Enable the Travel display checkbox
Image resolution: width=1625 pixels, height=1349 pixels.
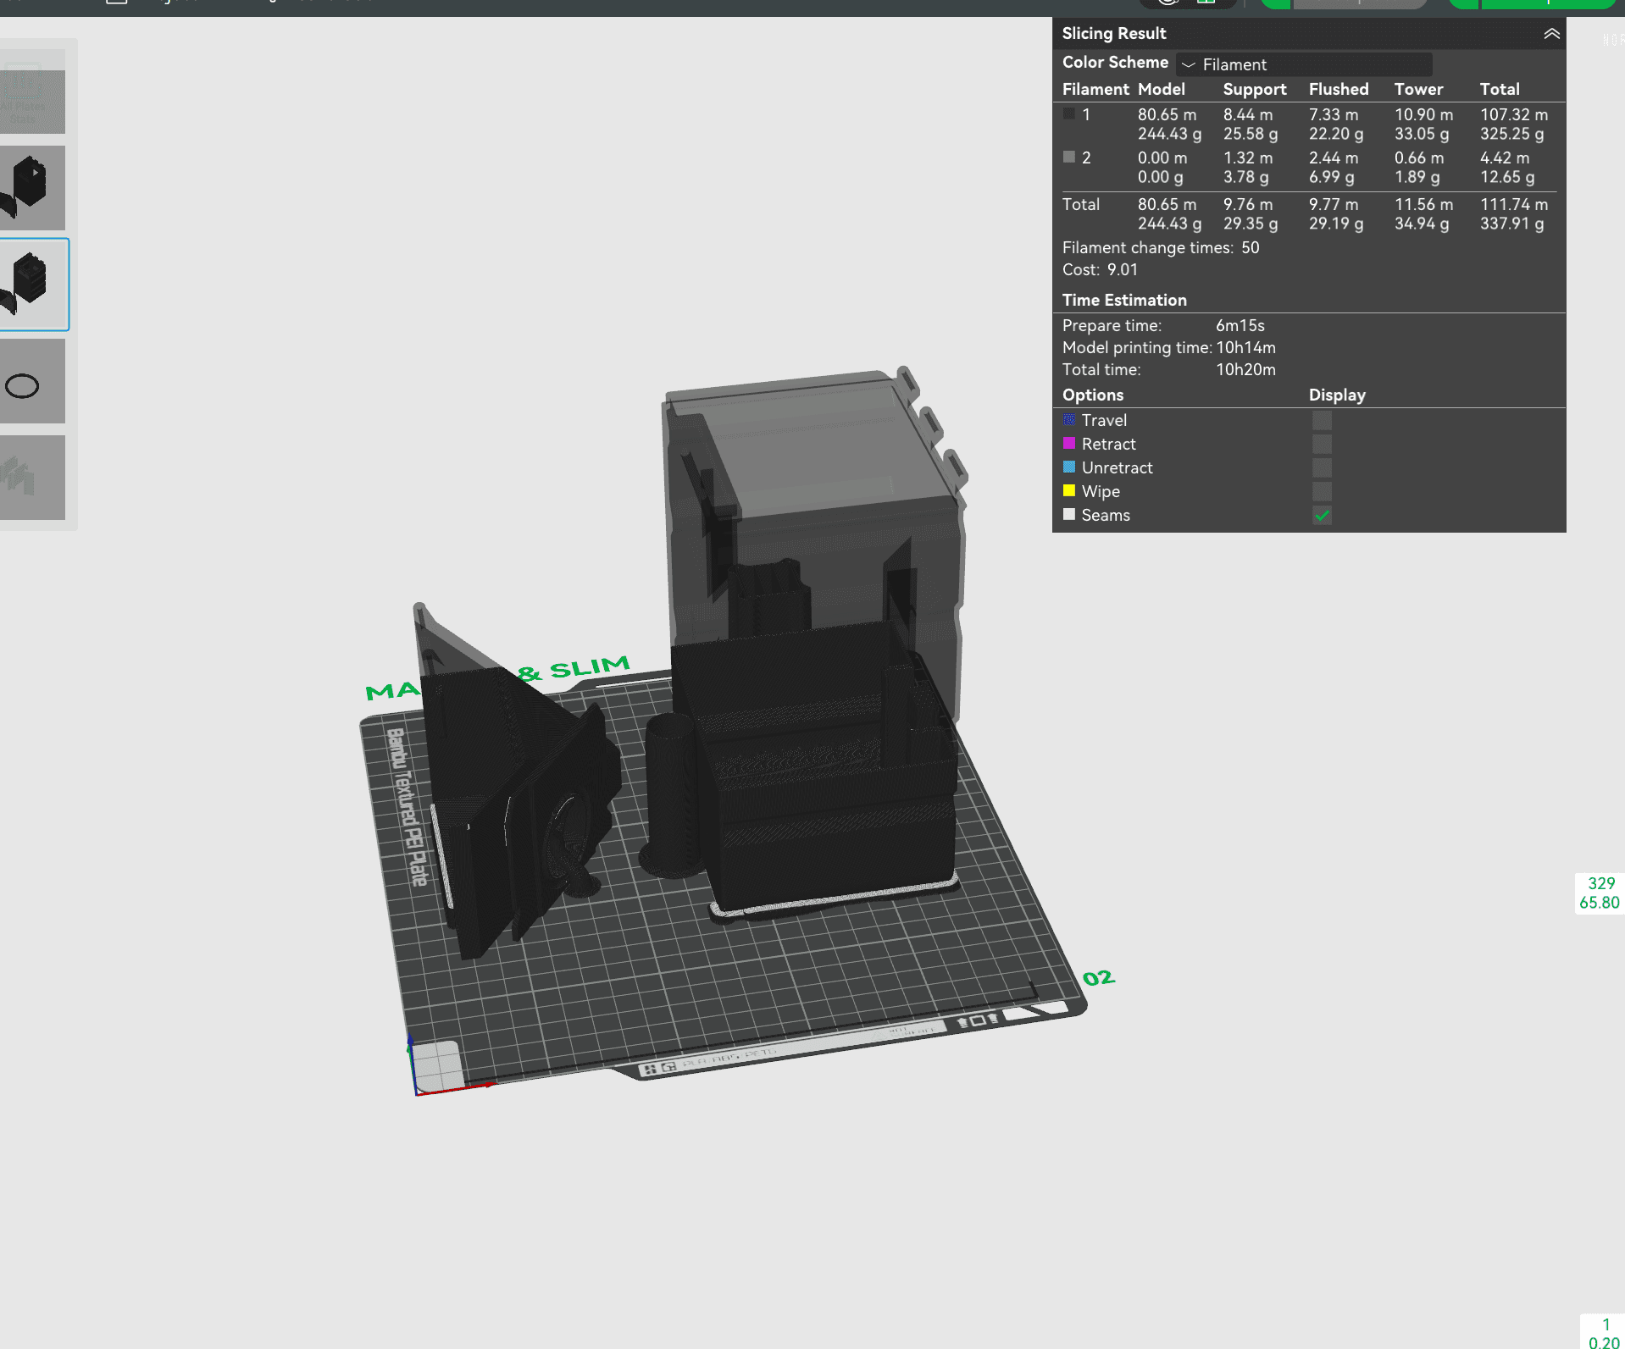pyautogui.click(x=1322, y=420)
